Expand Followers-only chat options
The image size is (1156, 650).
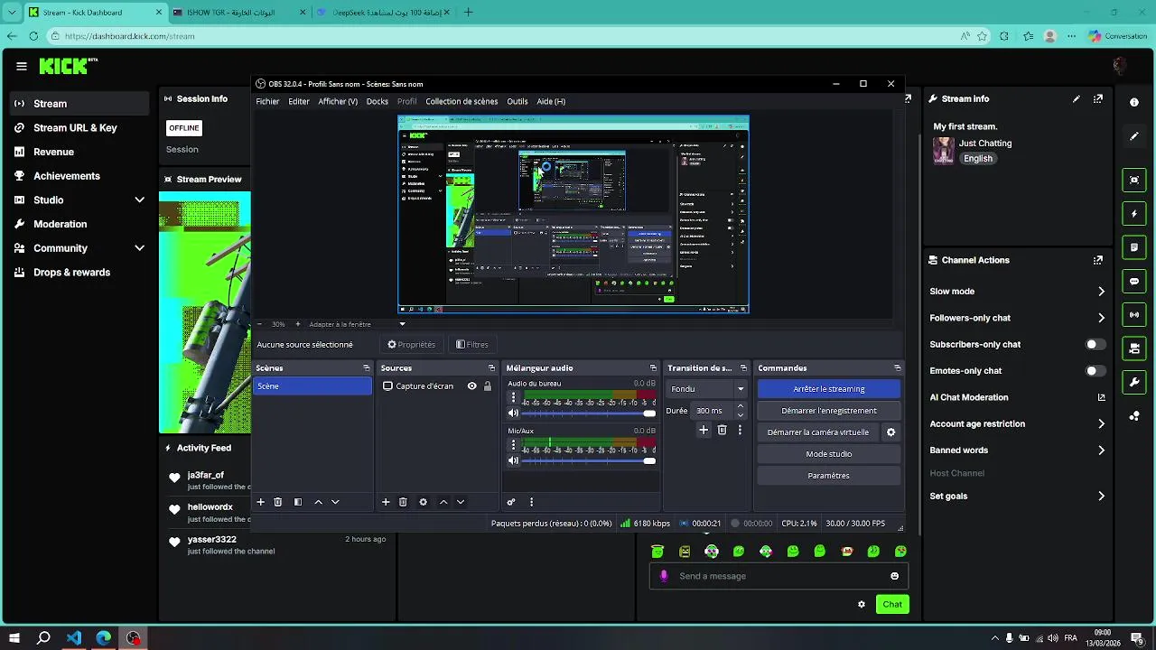[1101, 318]
